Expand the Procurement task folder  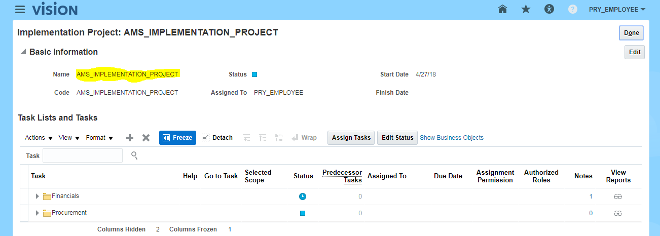pyautogui.click(x=37, y=213)
